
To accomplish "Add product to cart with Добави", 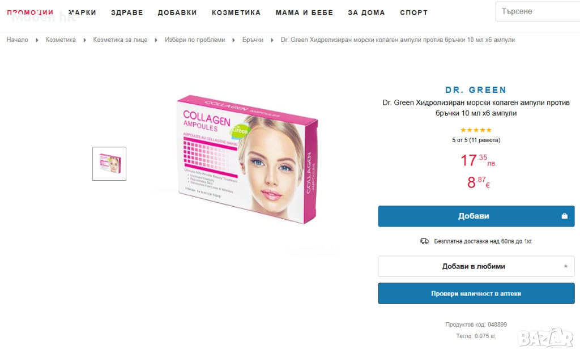I will (476, 216).
